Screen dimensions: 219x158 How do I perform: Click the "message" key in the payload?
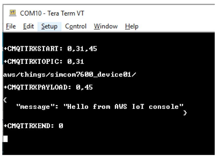coord(35,107)
